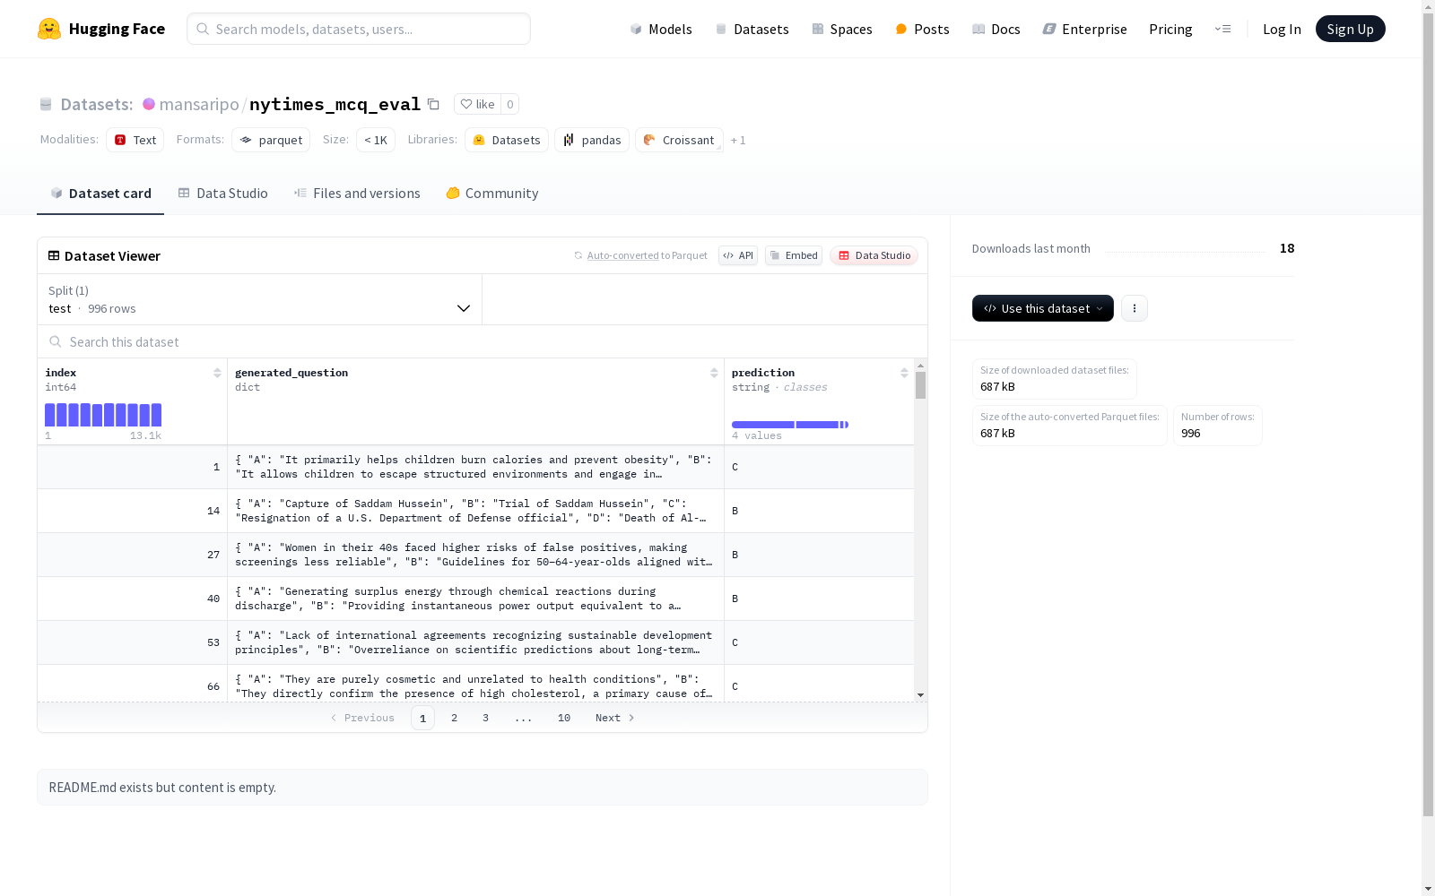Open Data Studio button in viewer
Image resolution: width=1435 pixels, height=896 pixels.
tap(874, 255)
